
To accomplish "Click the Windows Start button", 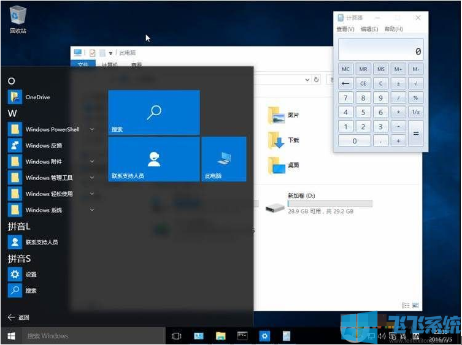I will (x=11, y=336).
